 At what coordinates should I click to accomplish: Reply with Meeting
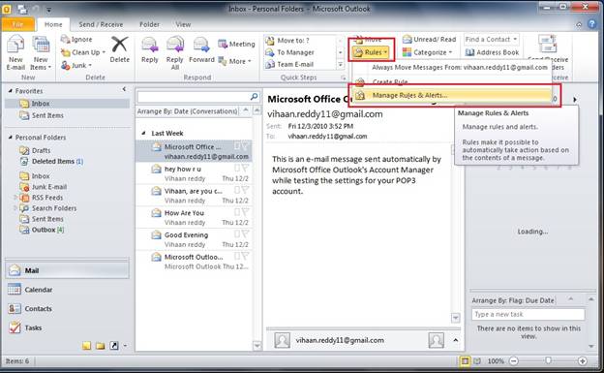point(236,44)
